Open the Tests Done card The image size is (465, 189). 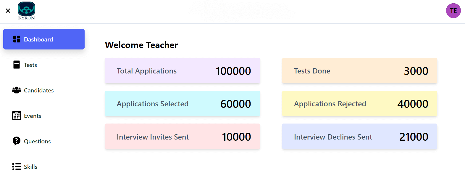pos(359,71)
